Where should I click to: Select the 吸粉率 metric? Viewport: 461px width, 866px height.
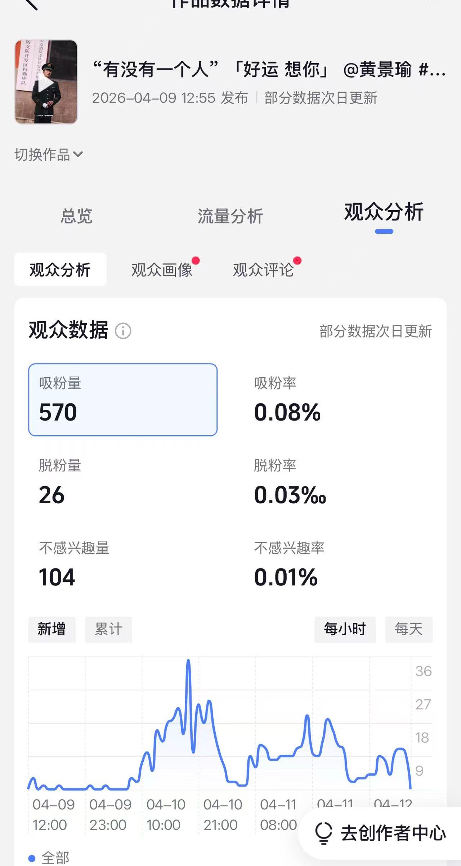click(x=287, y=400)
